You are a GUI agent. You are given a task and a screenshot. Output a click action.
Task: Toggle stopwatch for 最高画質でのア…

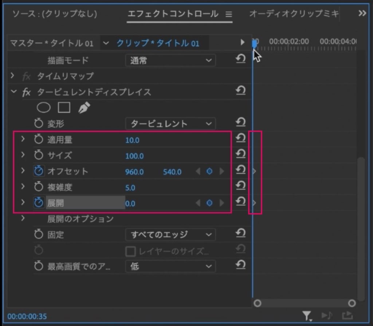(39, 266)
